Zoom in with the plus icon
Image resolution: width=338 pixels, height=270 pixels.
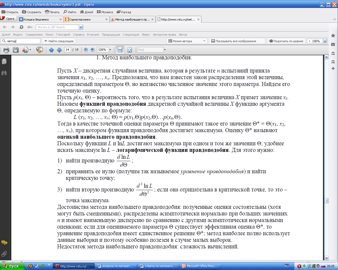tap(92, 50)
